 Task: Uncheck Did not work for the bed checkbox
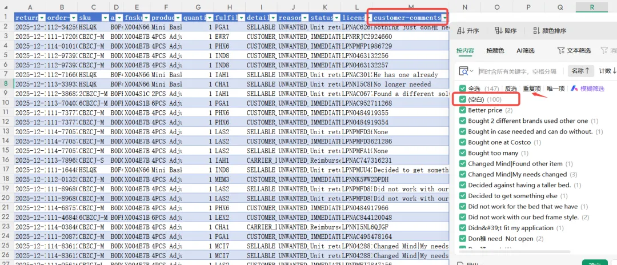(463, 206)
